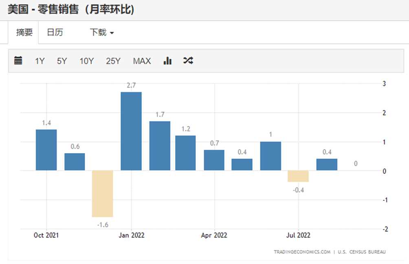Switch to the 摘要 tab
The width and height of the screenshot is (409, 264).
24,33
